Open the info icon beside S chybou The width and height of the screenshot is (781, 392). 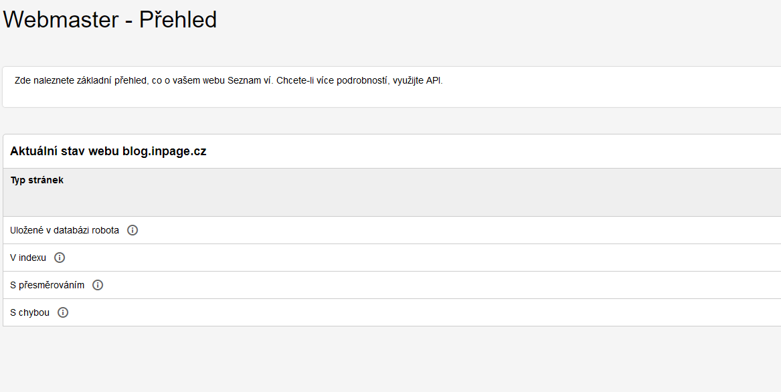63,312
